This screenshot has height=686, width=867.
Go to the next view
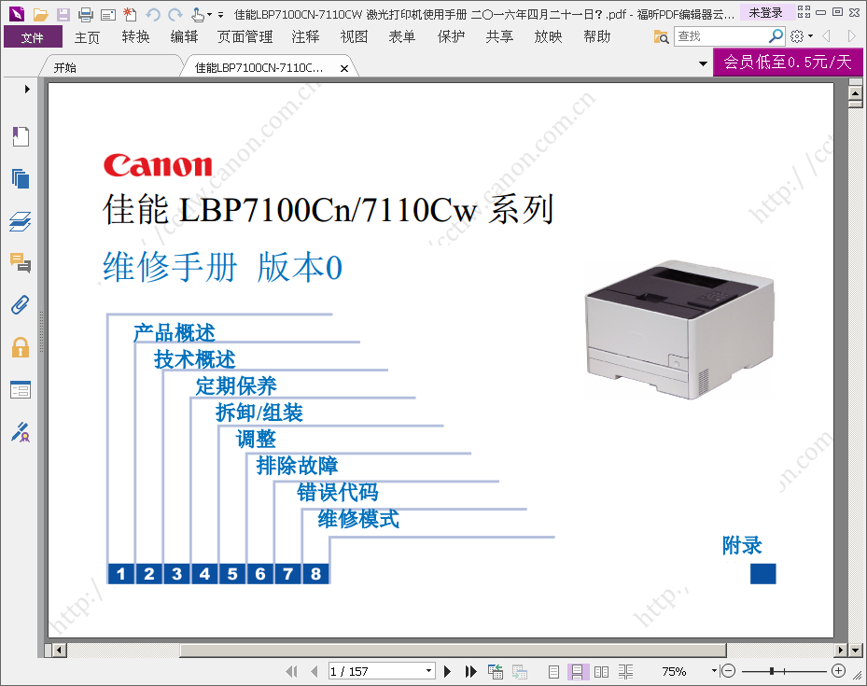point(520,672)
